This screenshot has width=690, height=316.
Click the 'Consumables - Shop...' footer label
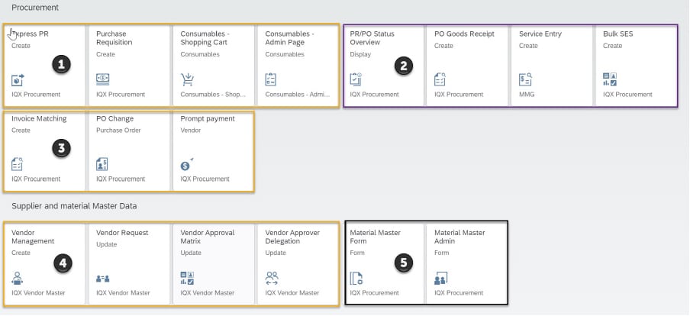click(x=213, y=94)
